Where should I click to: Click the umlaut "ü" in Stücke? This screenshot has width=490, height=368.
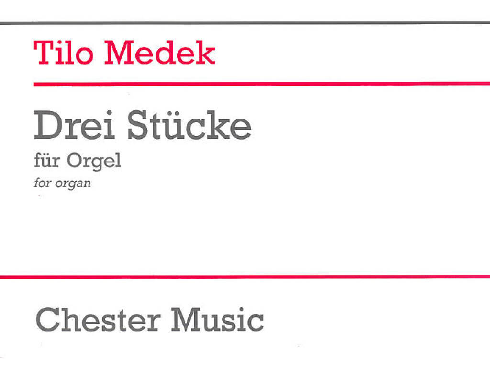(172, 127)
